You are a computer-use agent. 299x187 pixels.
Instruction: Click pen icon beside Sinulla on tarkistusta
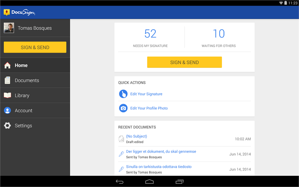point(121,169)
